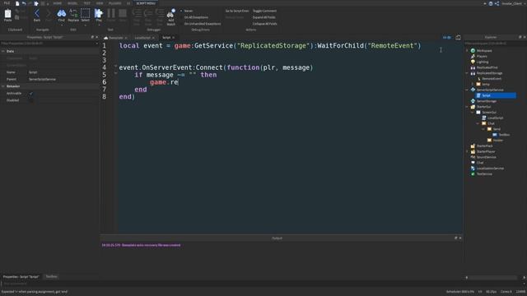Click the Name property value field

point(63,72)
